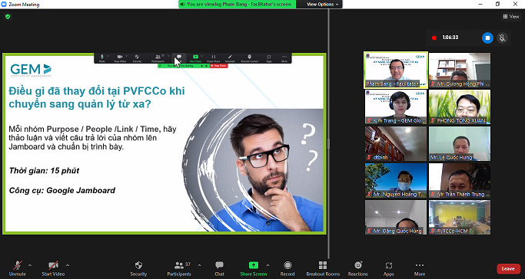Screen dimensions: 525x279
Task: Click the green encryption shield icon
Action: click(8, 16)
